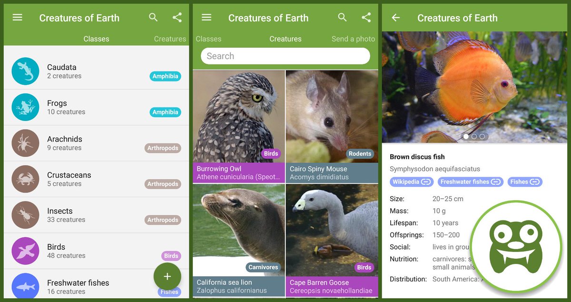Open the Crustaceans class entry

click(96, 179)
